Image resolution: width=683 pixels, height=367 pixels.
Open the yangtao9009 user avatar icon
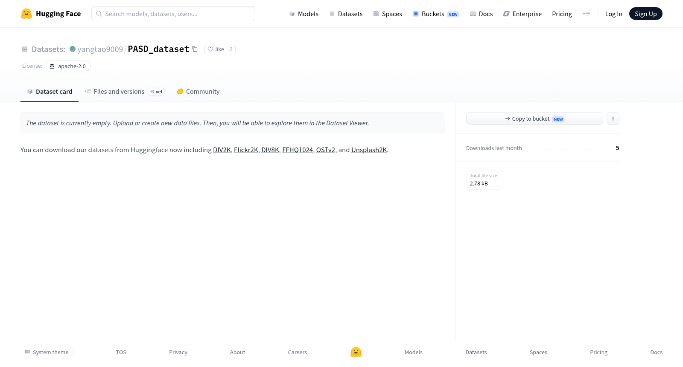[x=73, y=49]
